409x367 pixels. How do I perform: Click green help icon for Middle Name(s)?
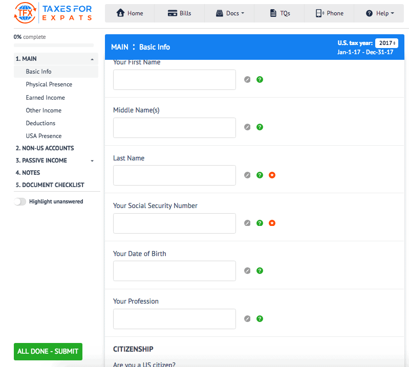tap(260, 127)
